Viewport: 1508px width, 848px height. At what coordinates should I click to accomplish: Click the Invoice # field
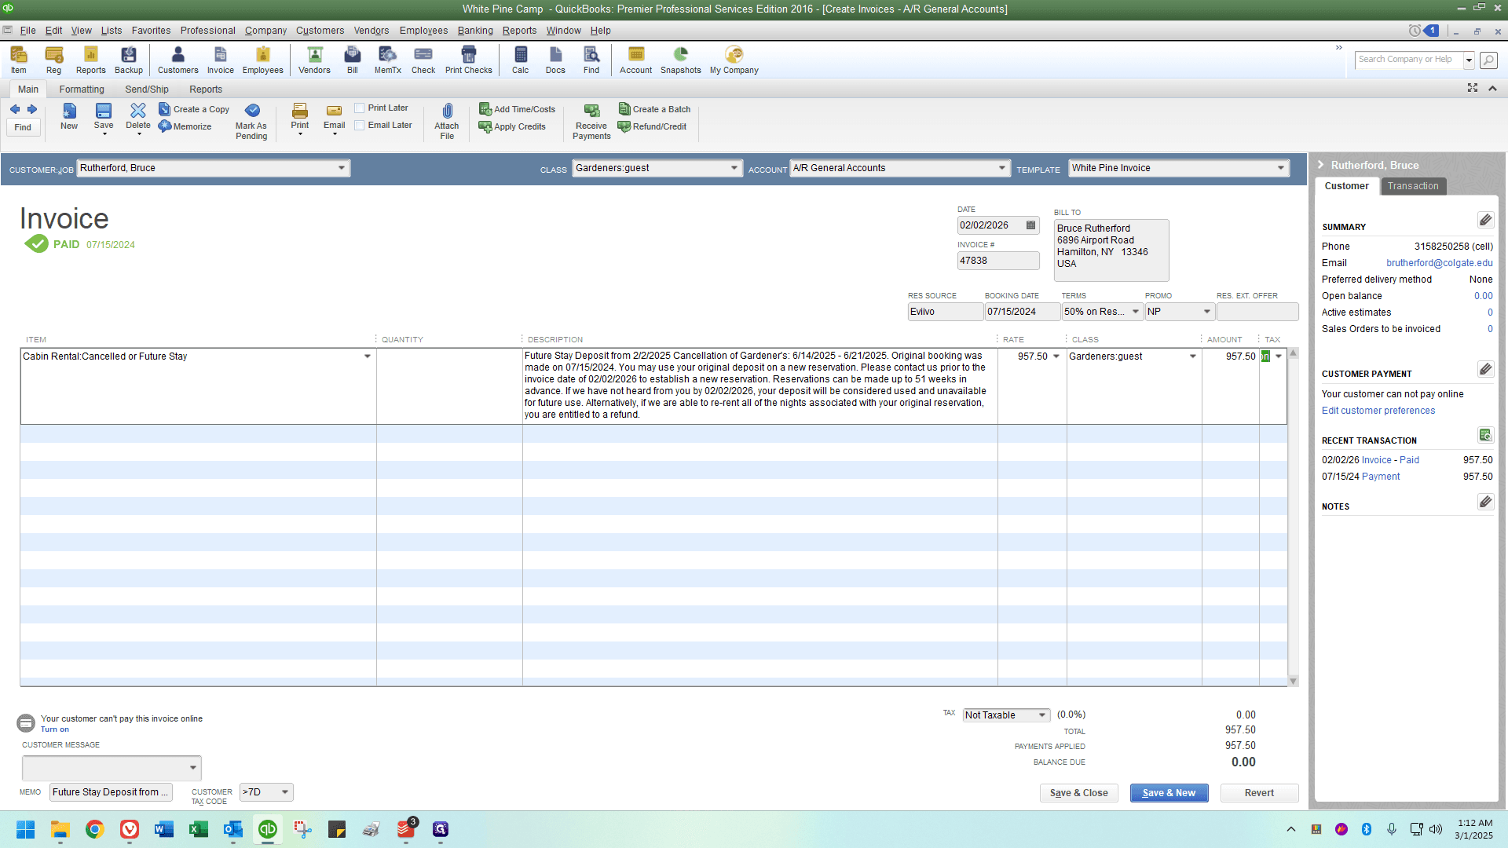click(x=997, y=261)
